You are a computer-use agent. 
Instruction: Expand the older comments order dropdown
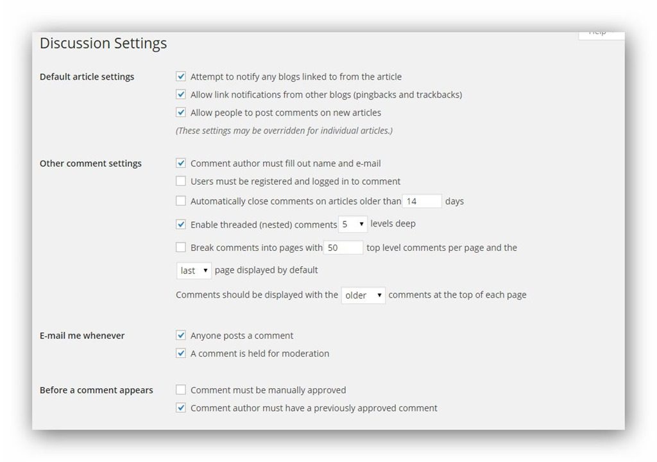363,295
